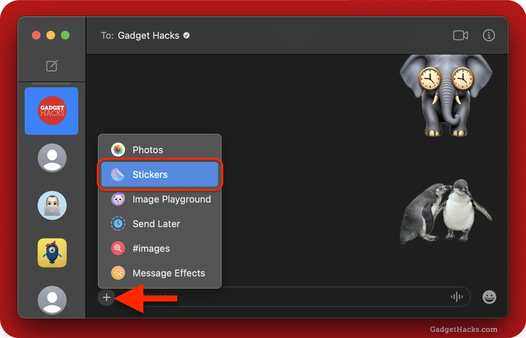Image resolution: width=526 pixels, height=338 pixels.
Task: Open the apps plus button
Action: tap(107, 297)
